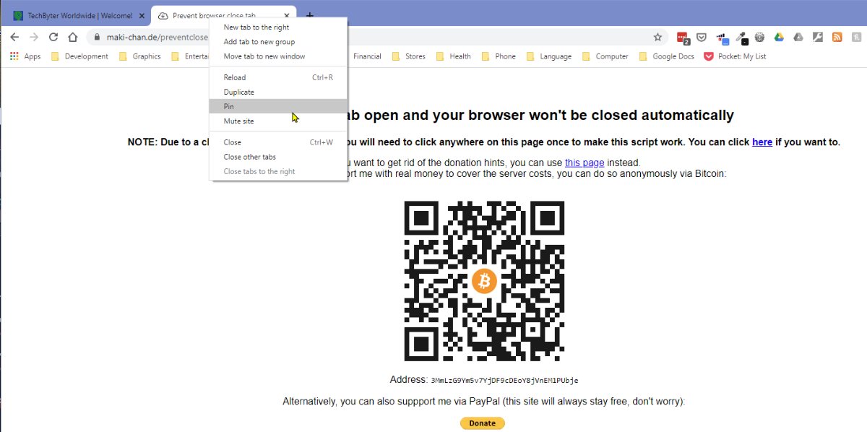Choose Mute site in tab menu

click(278, 121)
